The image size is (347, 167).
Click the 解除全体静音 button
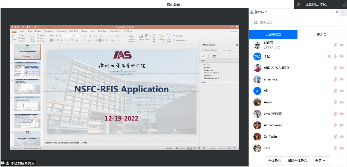[297, 161]
